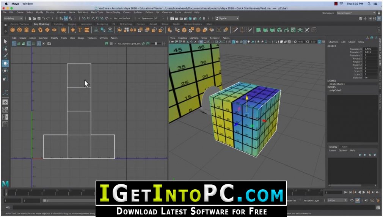Image resolution: width=383 pixels, height=217 pixels.
Task: Open the Mesh Tools menu
Action: click(97, 12)
